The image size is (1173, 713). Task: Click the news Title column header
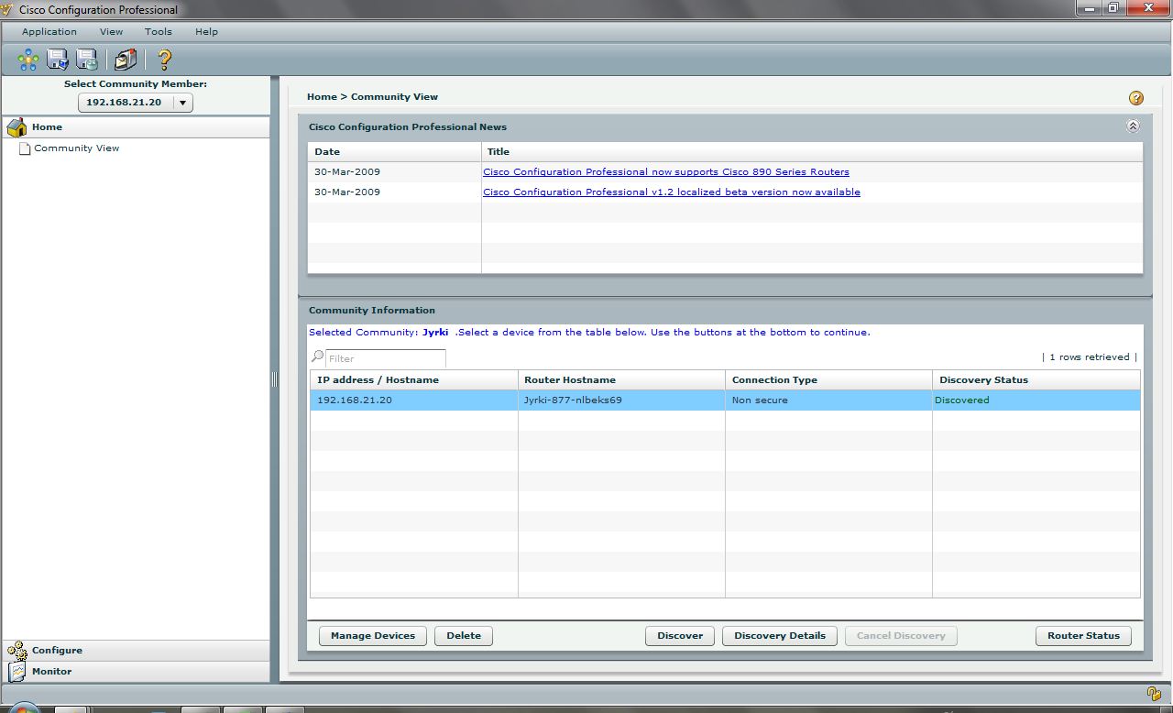pyautogui.click(x=812, y=152)
